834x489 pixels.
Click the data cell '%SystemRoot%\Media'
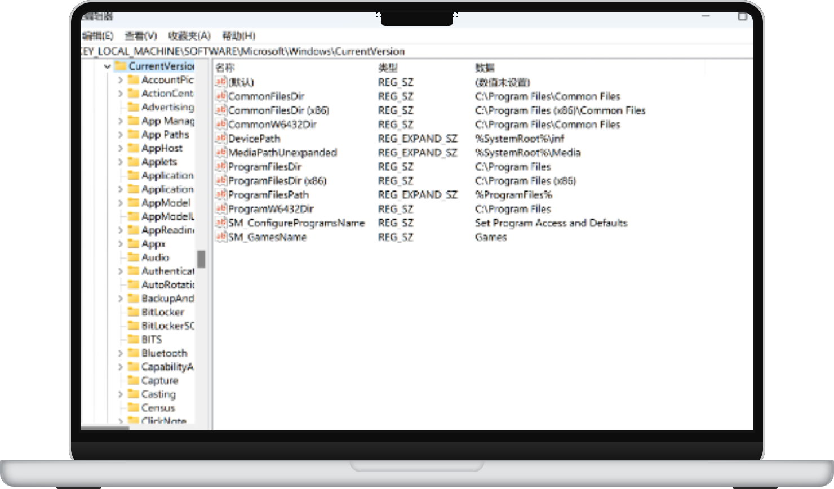point(528,153)
